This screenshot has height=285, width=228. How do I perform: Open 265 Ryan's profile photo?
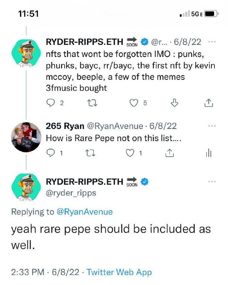tap(26, 137)
